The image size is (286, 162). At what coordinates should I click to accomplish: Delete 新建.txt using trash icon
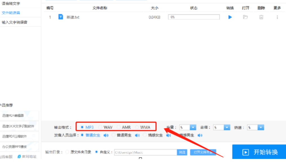pos(261,17)
